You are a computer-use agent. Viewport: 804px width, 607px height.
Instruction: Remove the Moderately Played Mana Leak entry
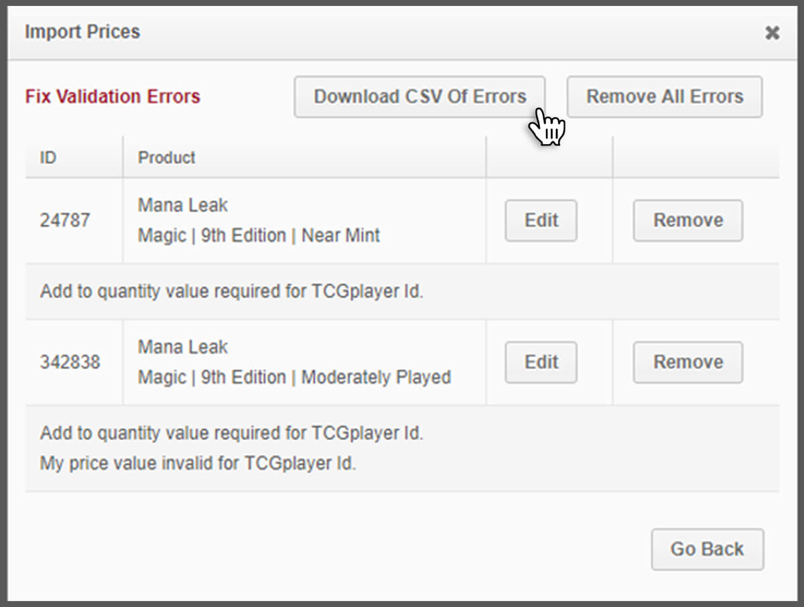[x=687, y=362]
